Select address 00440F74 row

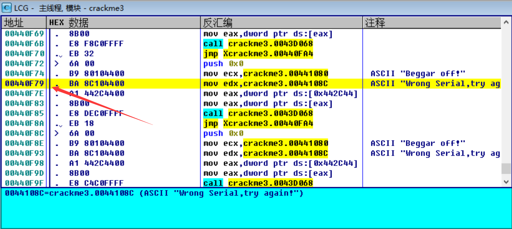pos(24,73)
